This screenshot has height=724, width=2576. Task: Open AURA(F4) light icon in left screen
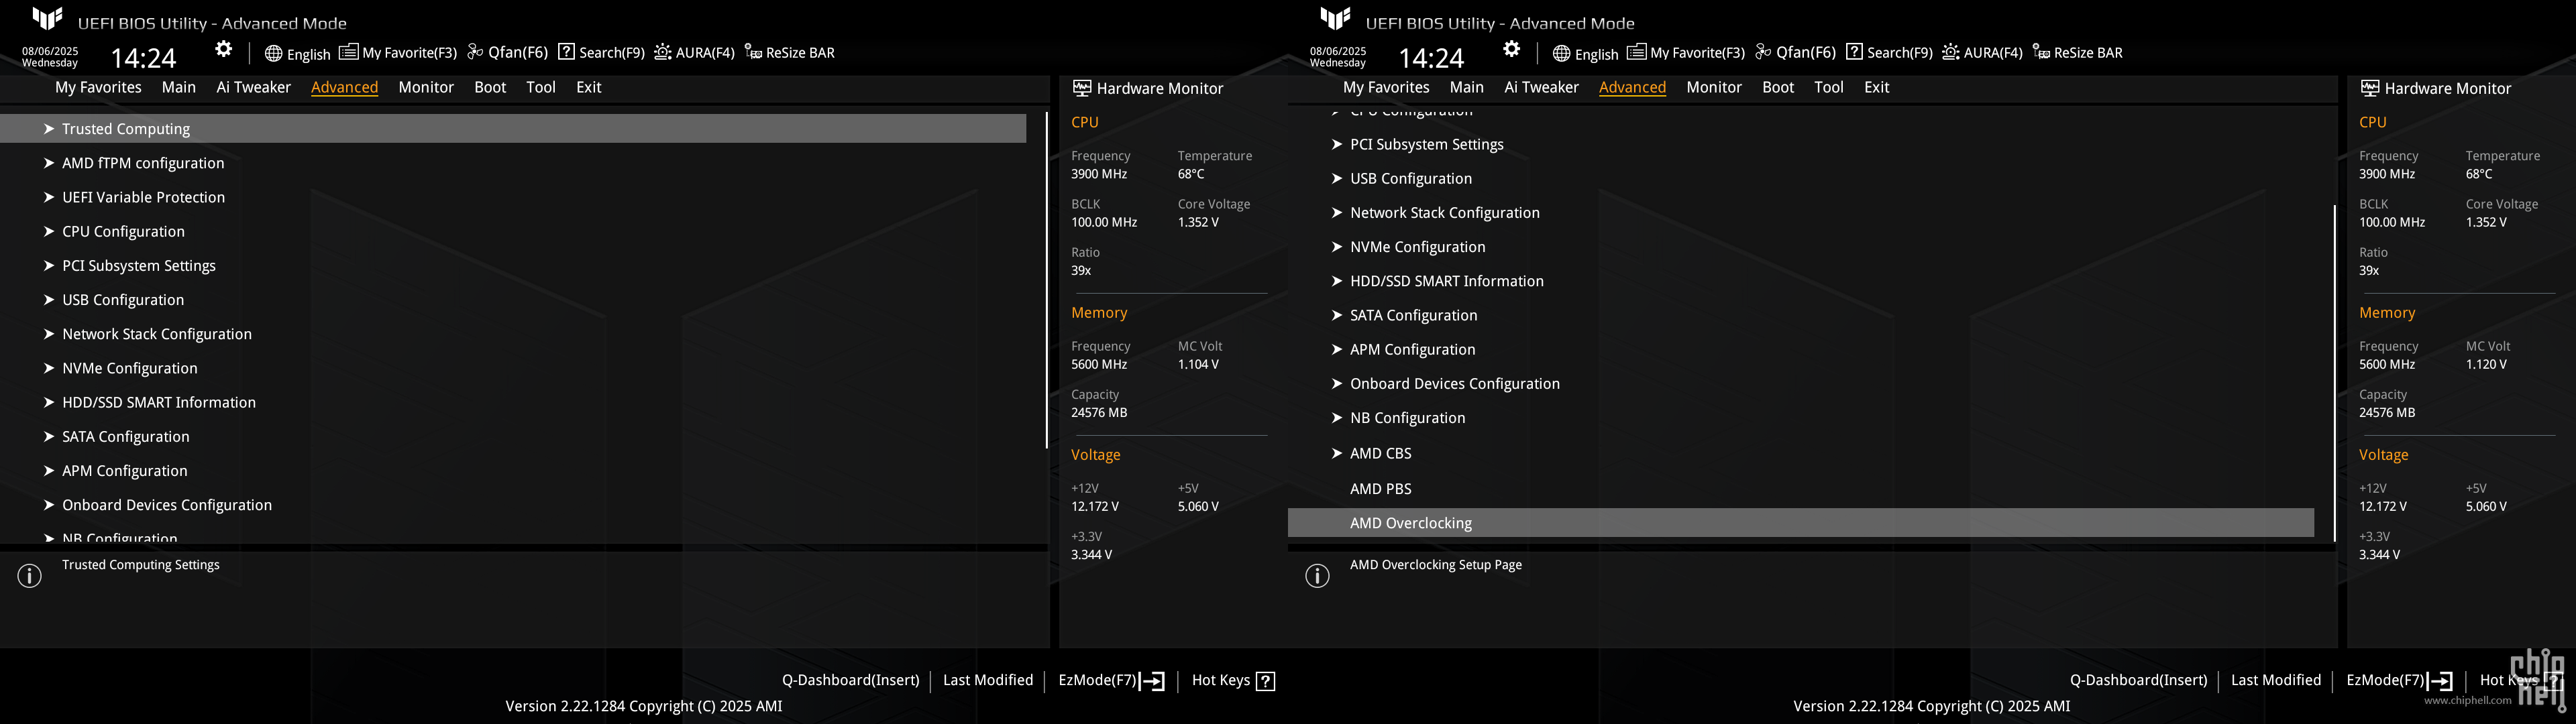[662, 52]
